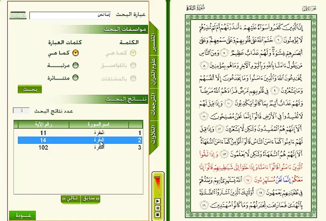Click the 'اسم السورة' column header
The image size is (326, 221).
[x=99, y=125]
